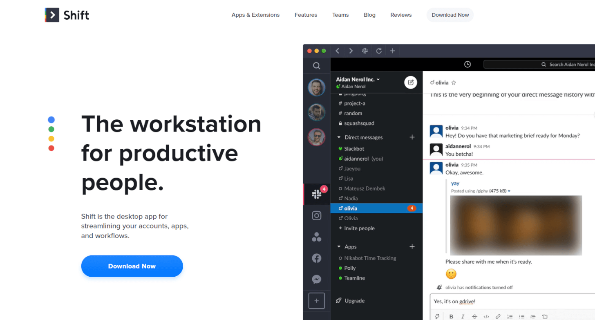Reload the page with the refresh icon
595x320 pixels.
(379, 51)
